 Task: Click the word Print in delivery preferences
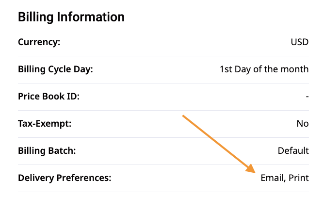coord(299,178)
